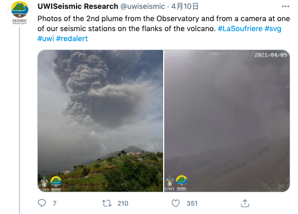298x214 pixels.
Task: Open the #uwi hashtag
Action: pyautogui.click(x=46, y=38)
